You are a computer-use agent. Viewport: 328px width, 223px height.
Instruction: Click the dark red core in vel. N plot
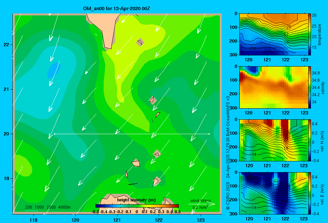(x=285, y=129)
